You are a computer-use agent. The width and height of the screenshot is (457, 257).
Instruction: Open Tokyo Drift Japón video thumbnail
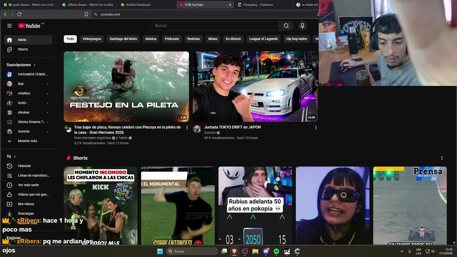(x=255, y=87)
